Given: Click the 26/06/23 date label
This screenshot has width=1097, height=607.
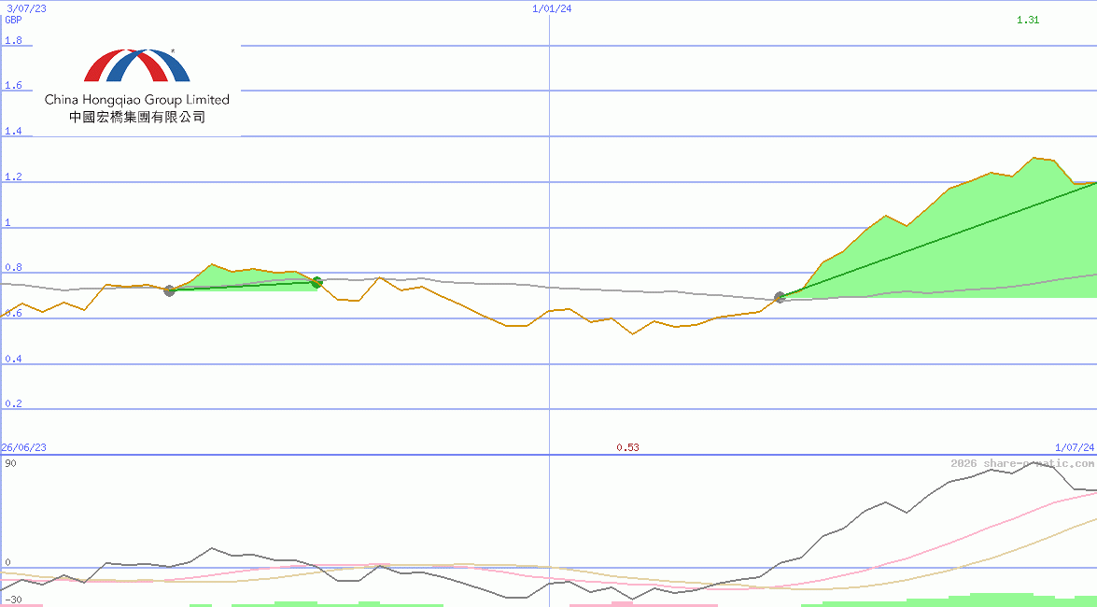Looking at the screenshot, I should pos(23,447).
